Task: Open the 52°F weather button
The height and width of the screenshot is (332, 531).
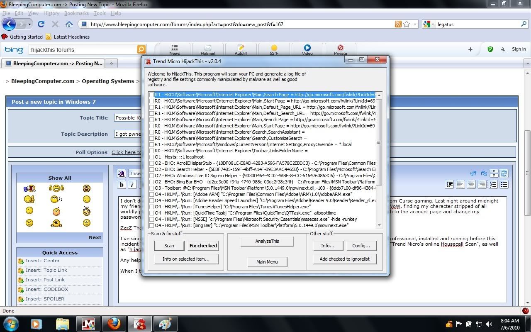Action: pos(274,49)
